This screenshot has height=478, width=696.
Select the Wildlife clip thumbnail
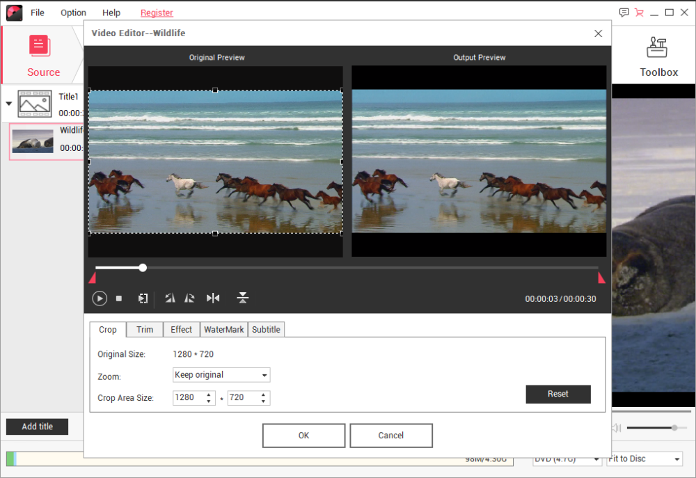point(33,141)
